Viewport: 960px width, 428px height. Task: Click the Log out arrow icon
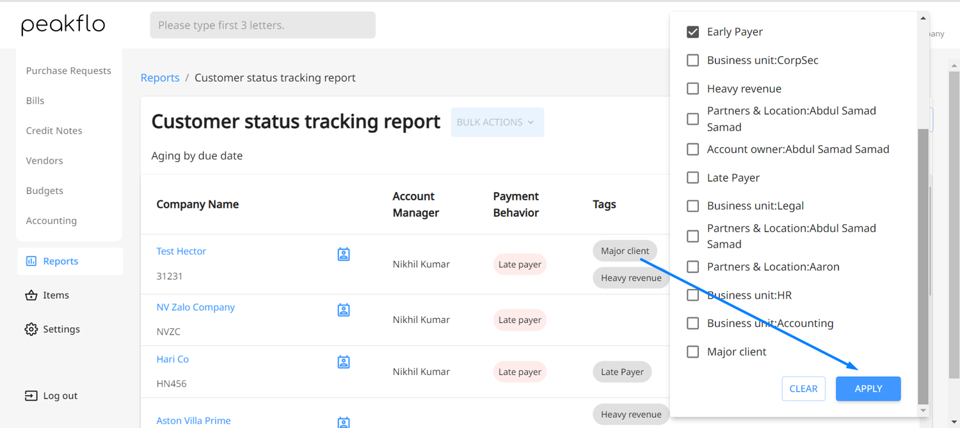tap(31, 395)
